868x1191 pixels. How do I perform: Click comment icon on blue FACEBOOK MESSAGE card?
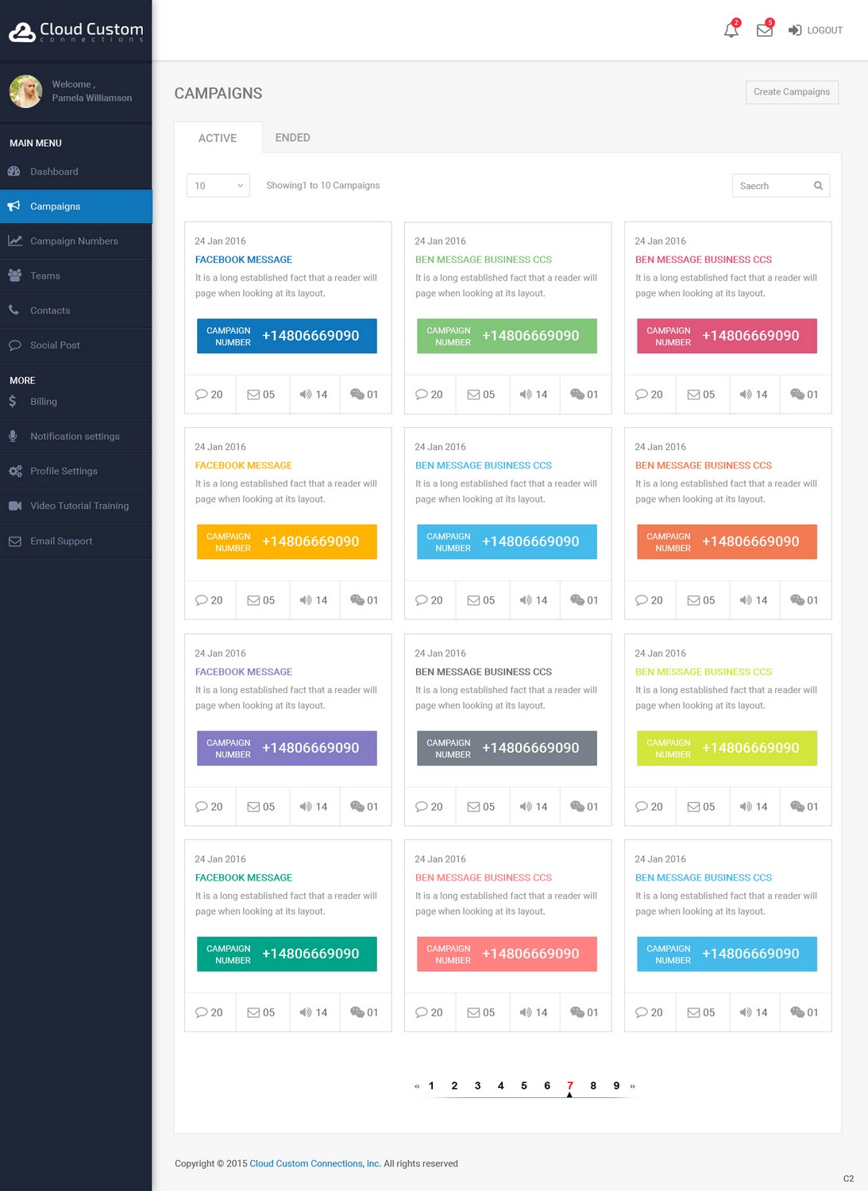(202, 395)
